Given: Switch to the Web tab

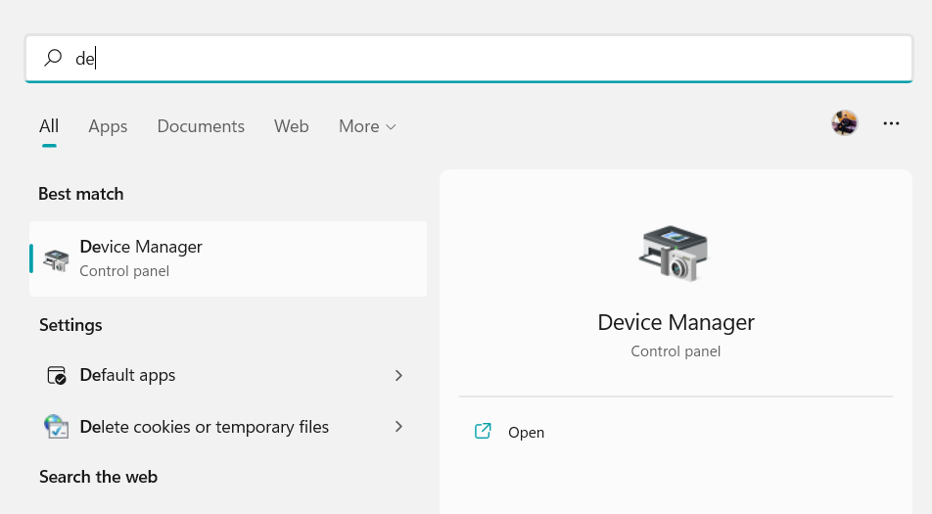Looking at the screenshot, I should click(292, 126).
